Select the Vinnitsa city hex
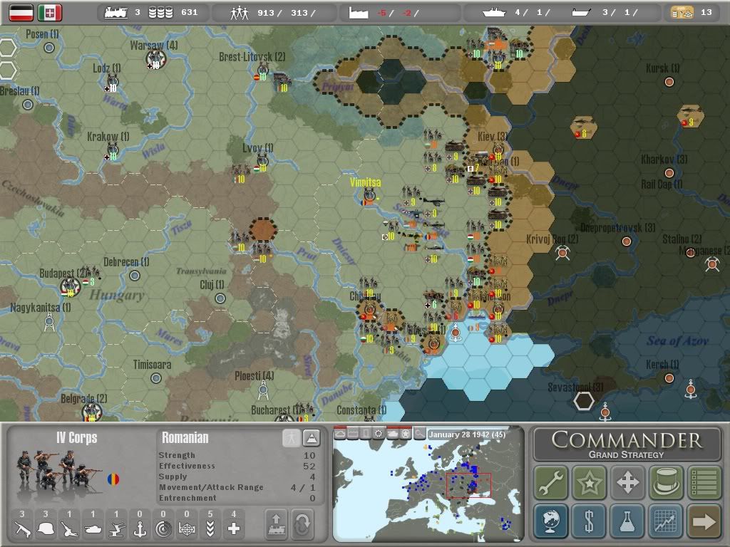 (370, 195)
